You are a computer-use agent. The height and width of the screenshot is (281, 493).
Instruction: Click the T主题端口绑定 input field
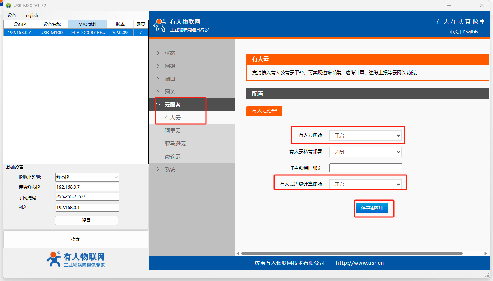point(365,168)
